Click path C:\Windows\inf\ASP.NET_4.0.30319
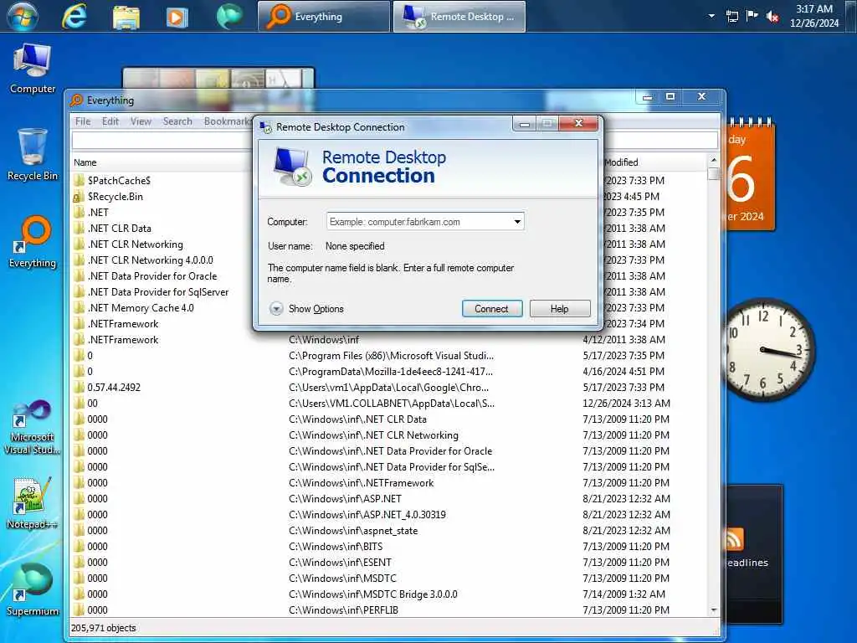Viewport: 857px width, 643px height. point(367,515)
